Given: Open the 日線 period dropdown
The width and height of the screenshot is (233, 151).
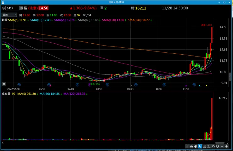Looking at the screenshot, I should tap(9, 15).
